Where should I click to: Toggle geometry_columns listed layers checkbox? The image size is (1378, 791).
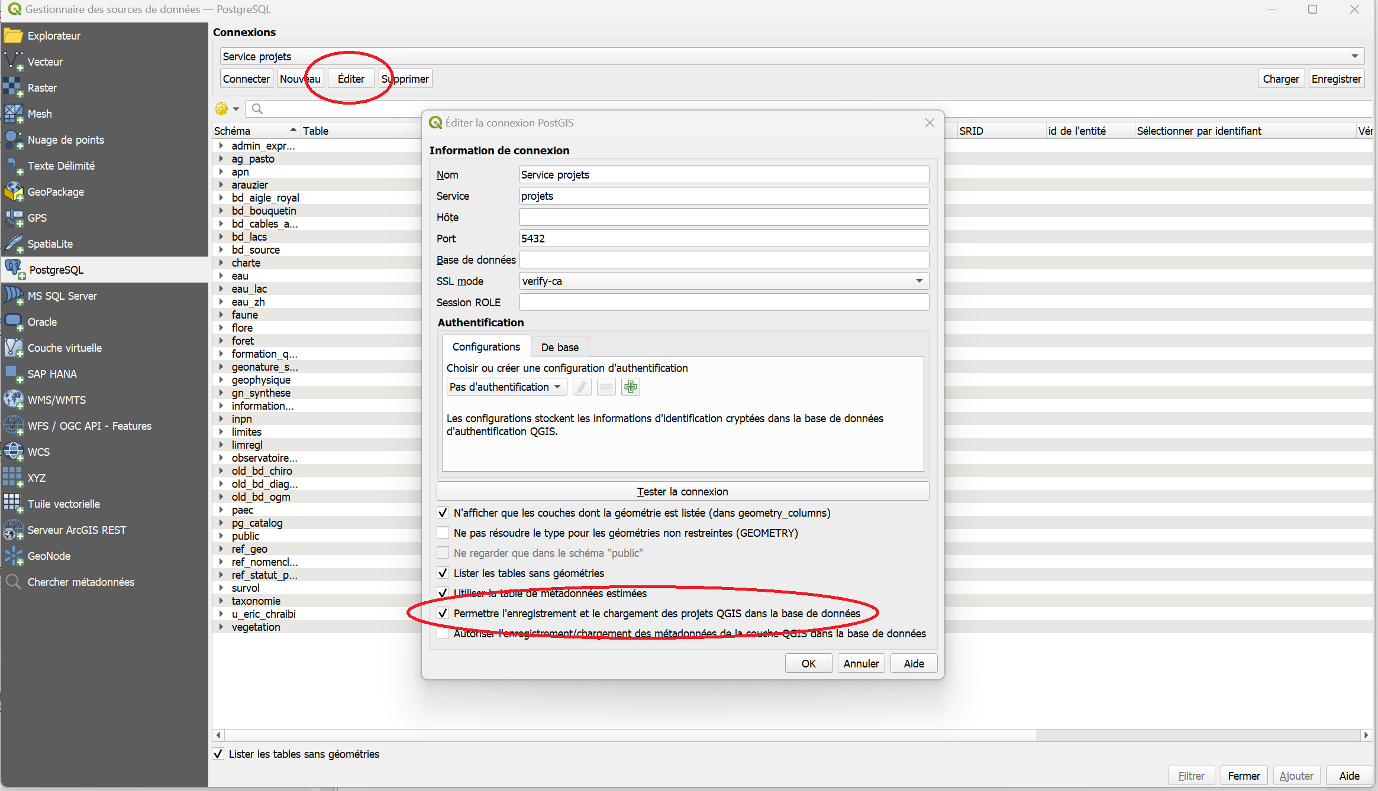[443, 513]
